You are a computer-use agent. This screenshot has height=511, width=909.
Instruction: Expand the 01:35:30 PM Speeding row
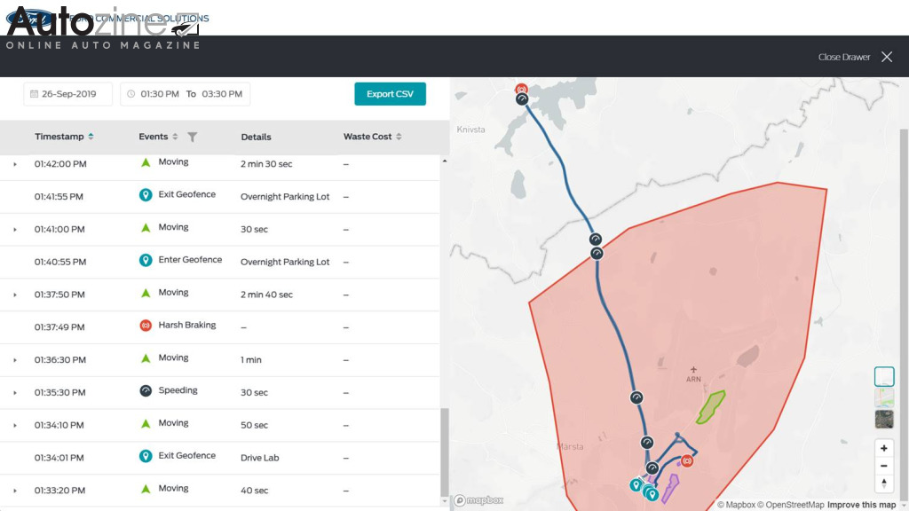[x=14, y=393]
